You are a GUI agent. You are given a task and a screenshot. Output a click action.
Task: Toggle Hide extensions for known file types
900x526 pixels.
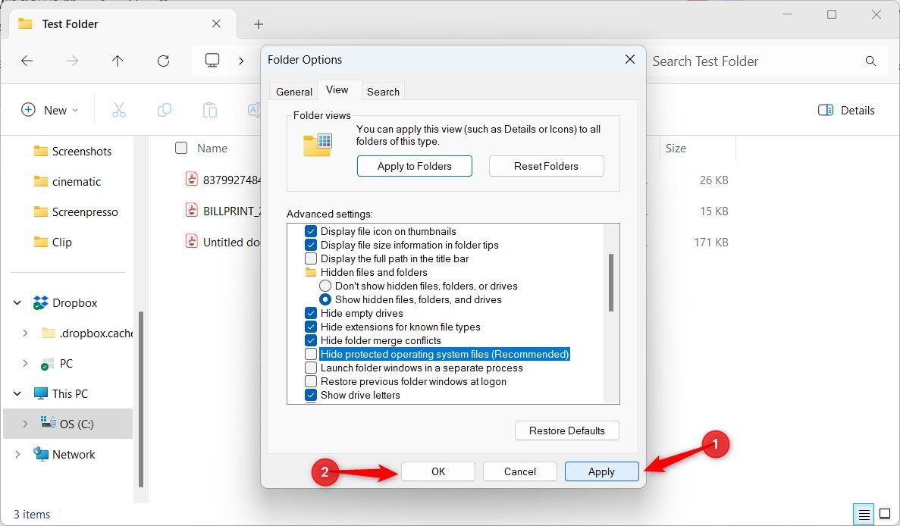(x=311, y=327)
